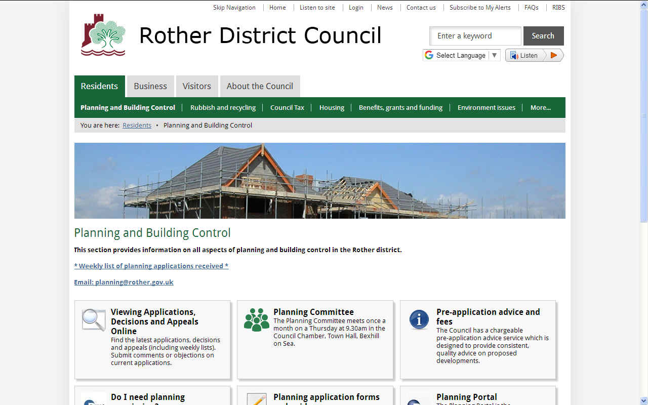
Task: Click the Google G icon in language selector
Action: 429,55
